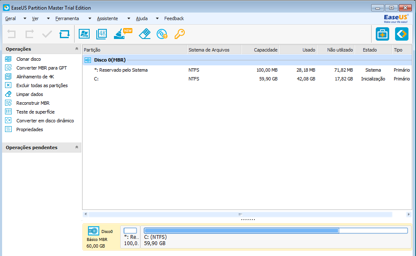Screen dimensions: 416x256
Task: Click the Refresh disk info icon
Action: 65,34
